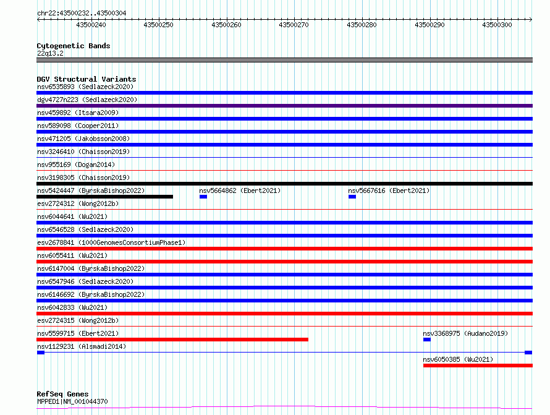
Task: Click the 22q13.2 cytogenetic band label
Action: [x=50, y=53]
